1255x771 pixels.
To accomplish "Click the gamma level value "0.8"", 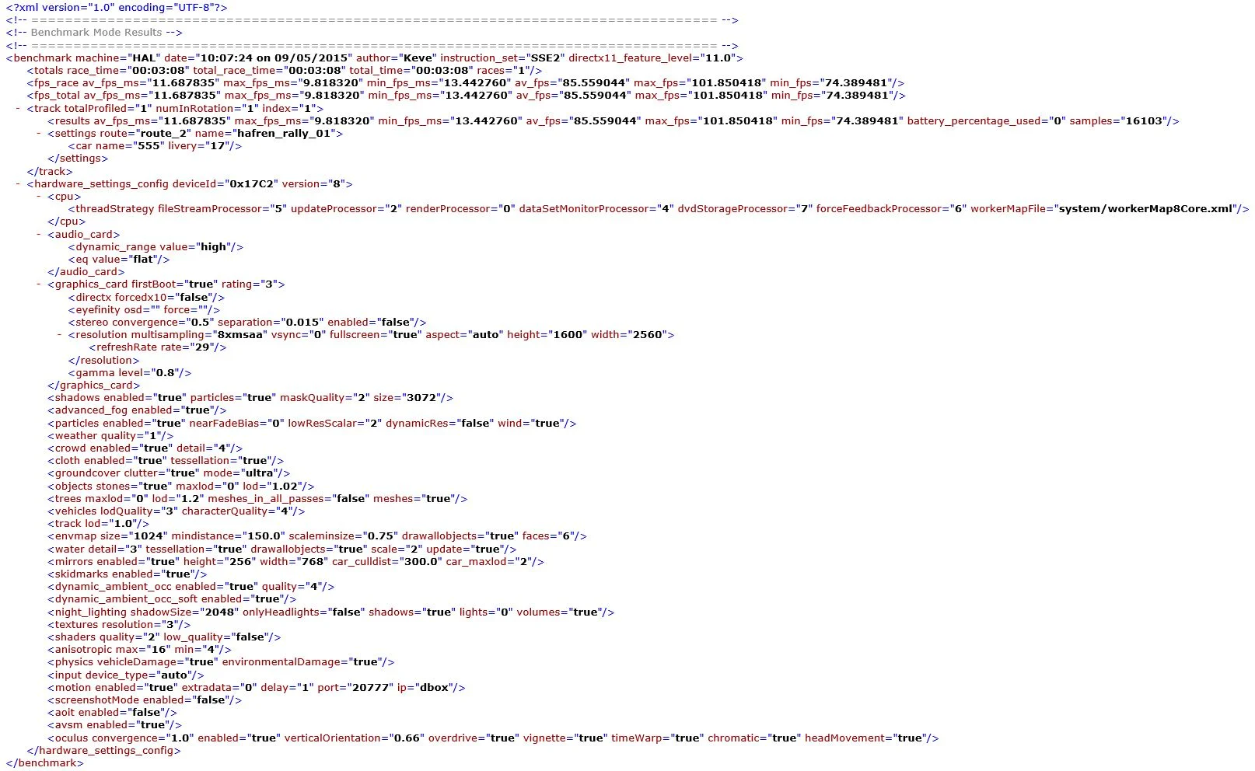I will (166, 373).
